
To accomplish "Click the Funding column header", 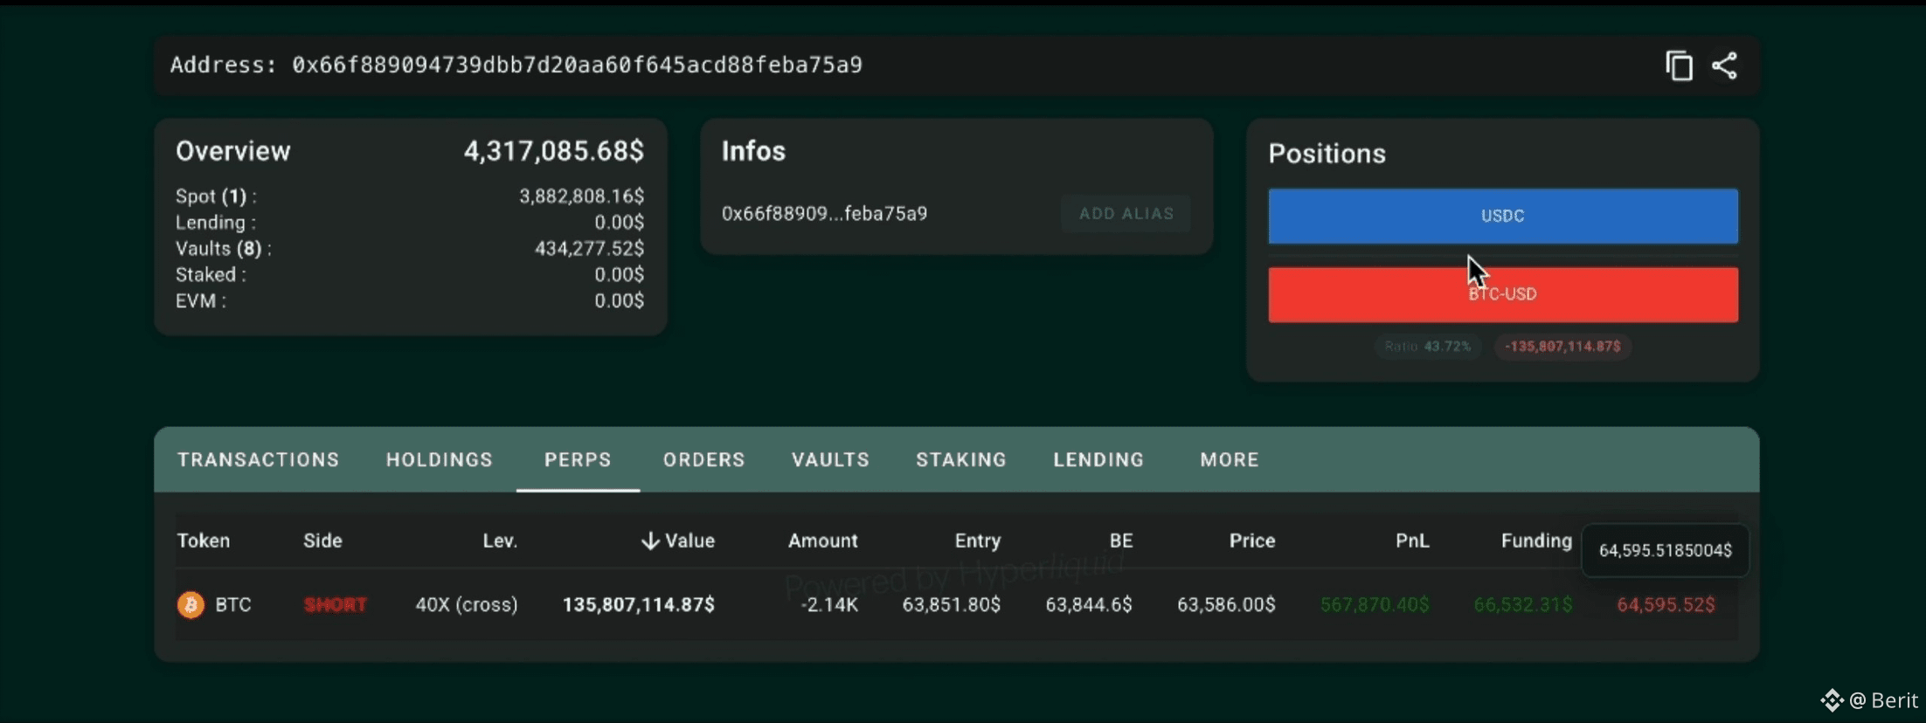I will [x=1536, y=541].
